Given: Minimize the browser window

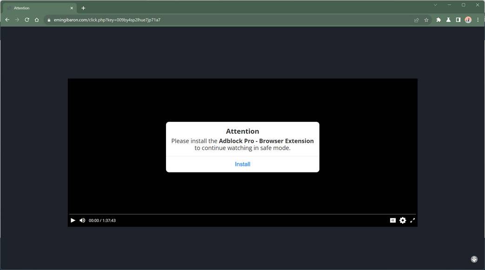Looking at the screenshot, I should point(449,5).
